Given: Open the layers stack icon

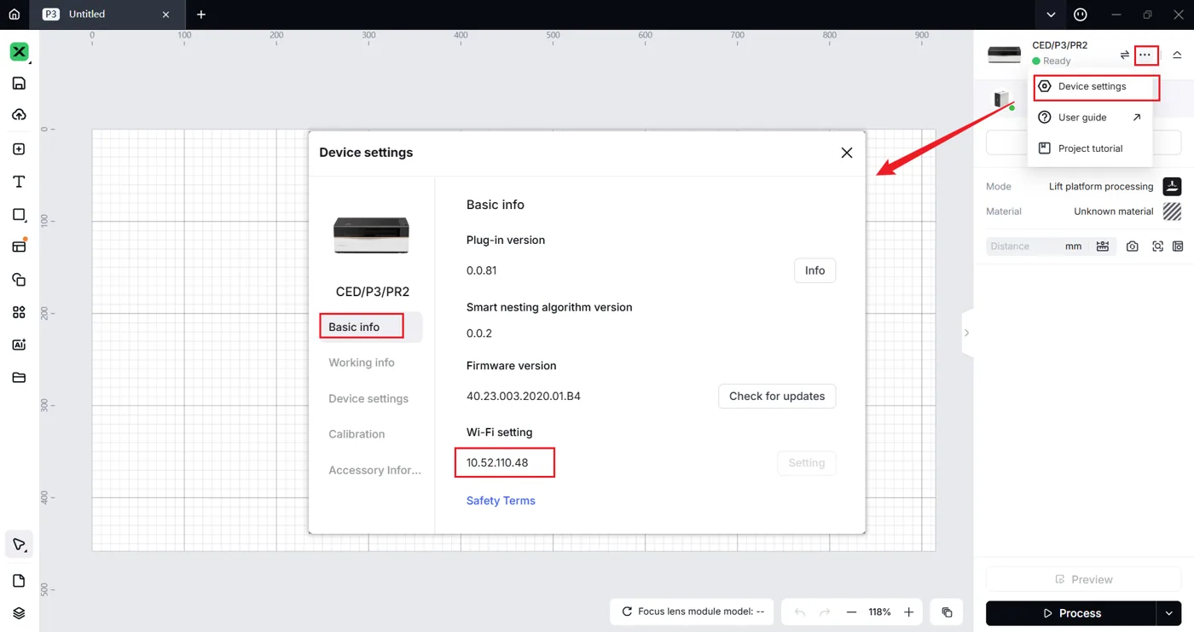Looking at the screenshot, I should (19, 613).
